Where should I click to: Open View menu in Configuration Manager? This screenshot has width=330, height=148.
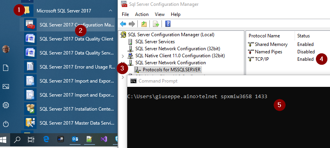pyautogui.click(x=160, y=14)
